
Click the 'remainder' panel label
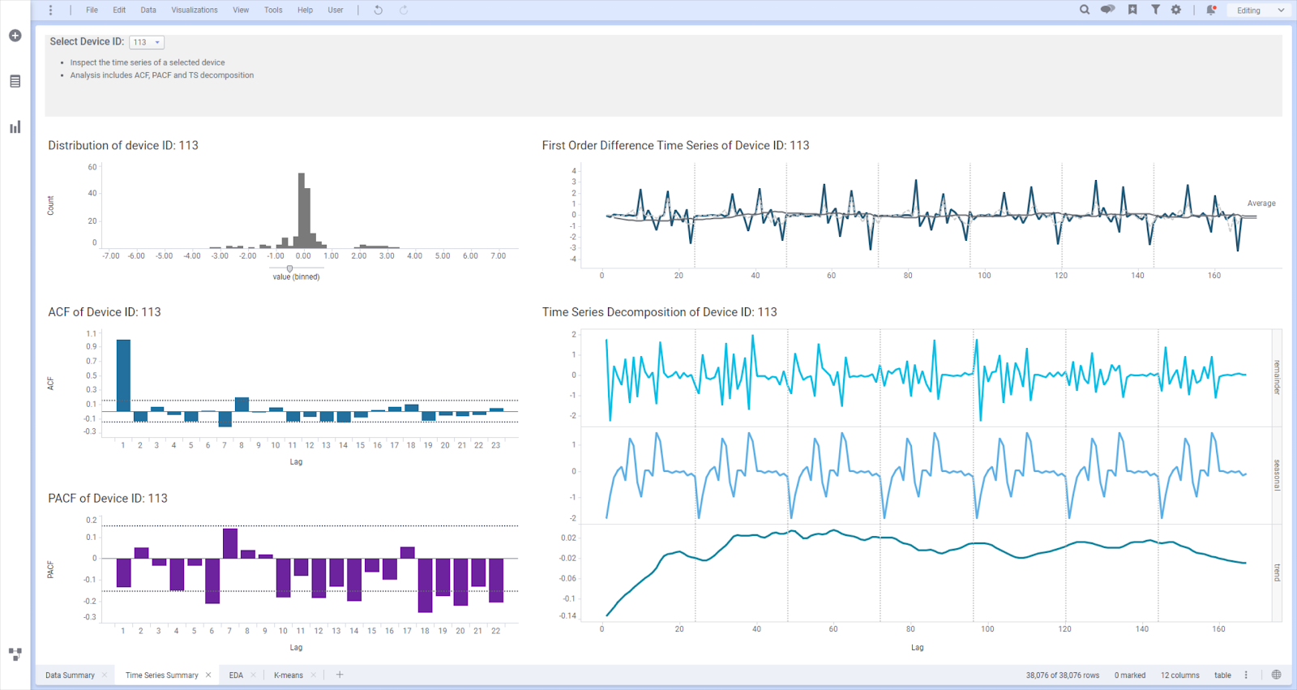coord(1277,377)
